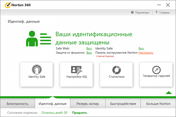Click the Состояние подписки label
Image resolution: width=176 pixels, height=117 pixels.
(22, 113)
